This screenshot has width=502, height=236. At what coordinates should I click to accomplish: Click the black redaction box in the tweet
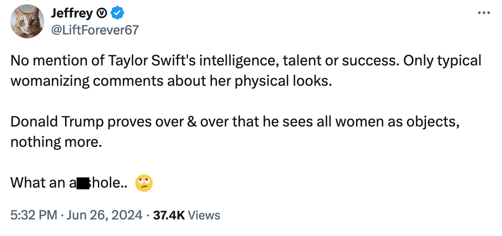point(83,182)
